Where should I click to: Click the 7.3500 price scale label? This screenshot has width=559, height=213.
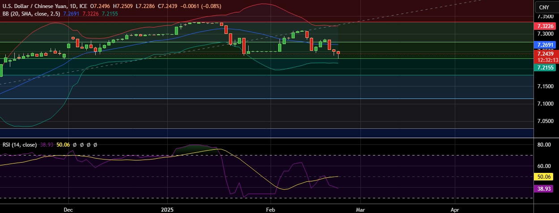(546, 16)
